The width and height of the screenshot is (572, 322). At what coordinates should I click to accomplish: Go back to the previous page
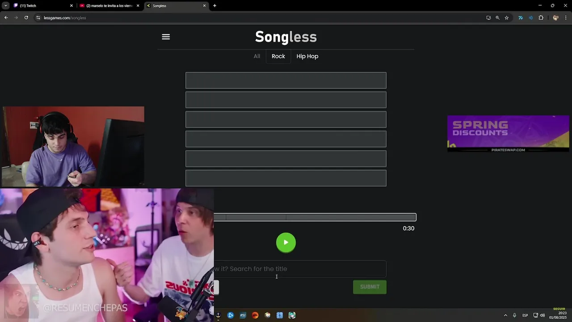pos(6,18)
